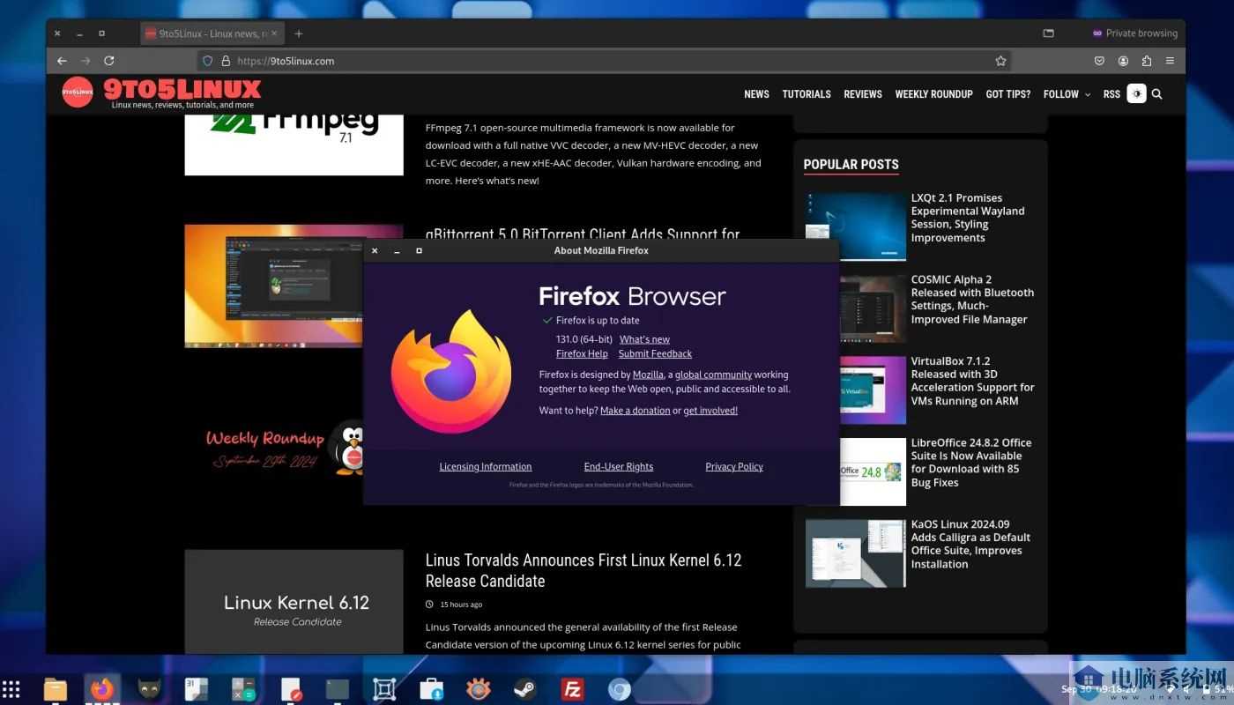Open the Software store bag icon in dock
The height and width of the screenshot is (705, 1234).
click(x=431, y=688)
